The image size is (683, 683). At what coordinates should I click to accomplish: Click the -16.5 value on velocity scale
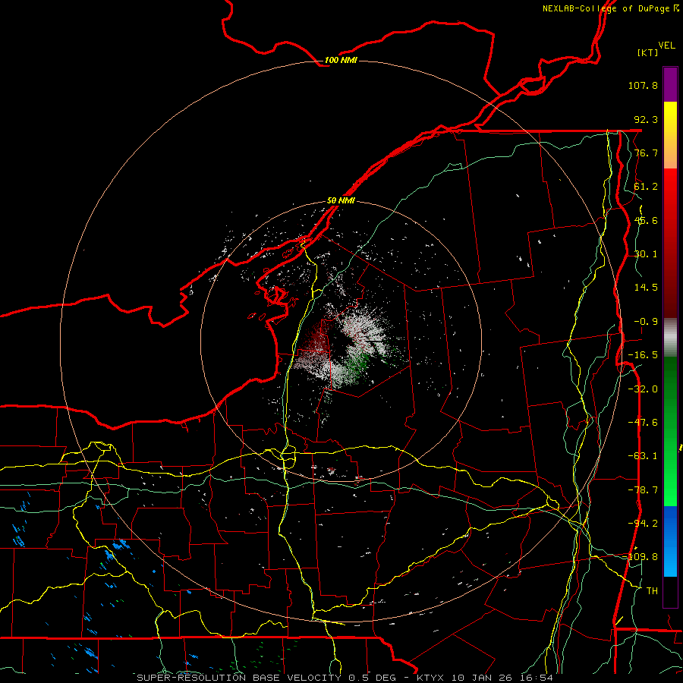coord(643,355)
